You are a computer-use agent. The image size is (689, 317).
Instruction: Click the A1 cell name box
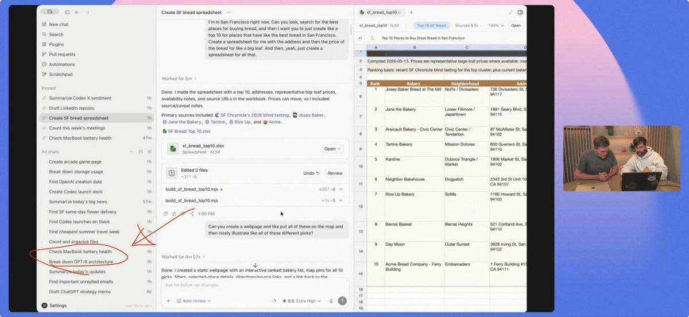360,38
